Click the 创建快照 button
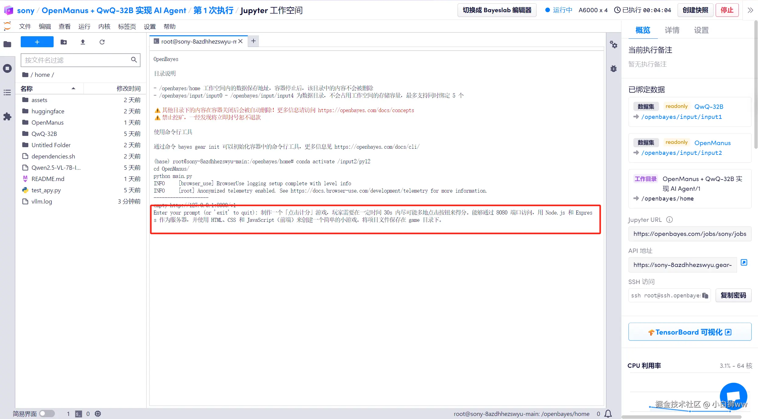Image resolution: width=758 pixels, height=419 pixels. click(695, 10)
